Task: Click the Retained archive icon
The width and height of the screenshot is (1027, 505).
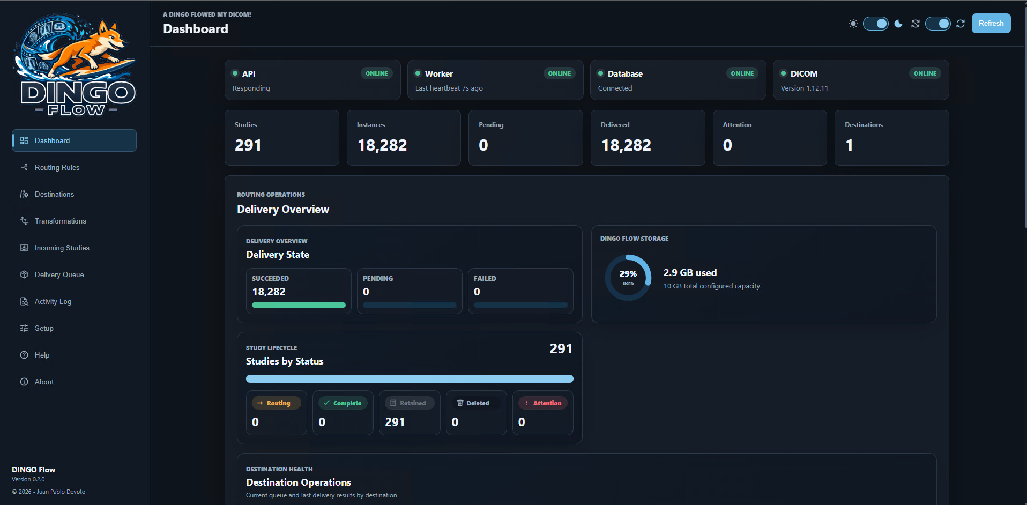Action: [x=393, y=403]
